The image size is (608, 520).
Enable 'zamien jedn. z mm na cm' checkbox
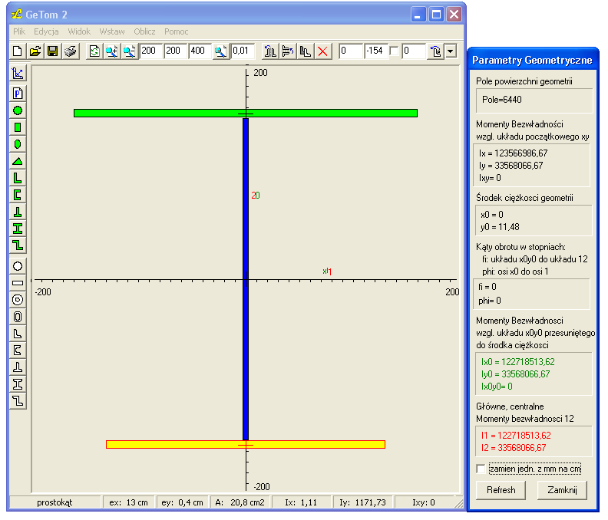point(481,468)
